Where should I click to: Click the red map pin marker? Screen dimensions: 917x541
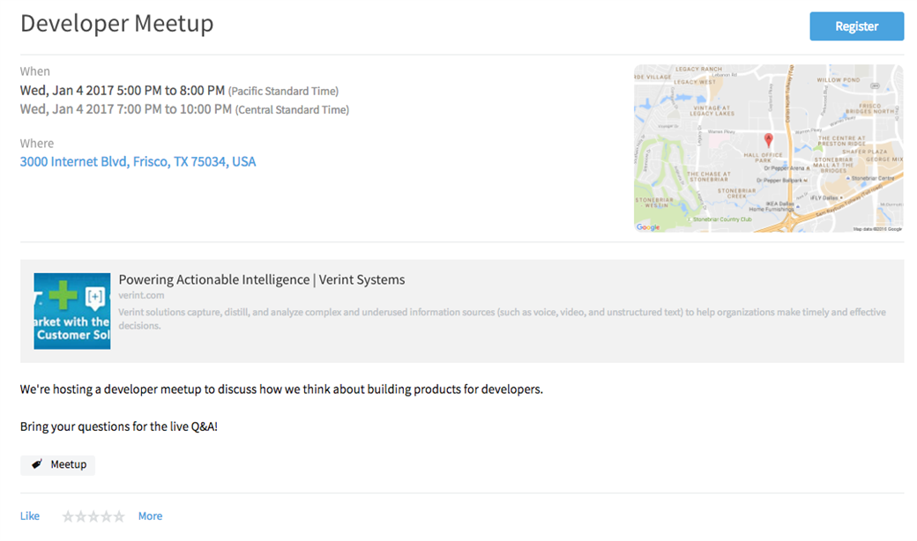pos(769,140)
